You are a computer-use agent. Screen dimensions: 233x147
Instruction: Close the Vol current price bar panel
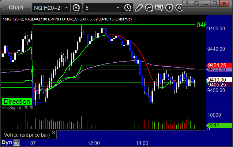(54, 132)
